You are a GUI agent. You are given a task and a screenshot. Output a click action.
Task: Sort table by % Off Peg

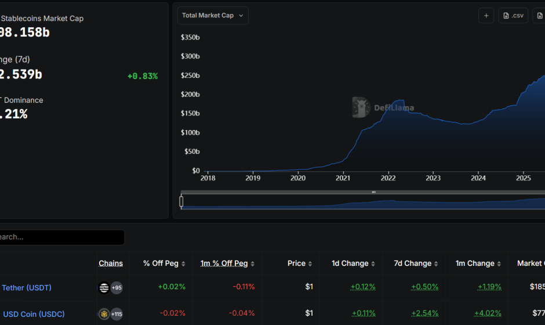point(164,263)
